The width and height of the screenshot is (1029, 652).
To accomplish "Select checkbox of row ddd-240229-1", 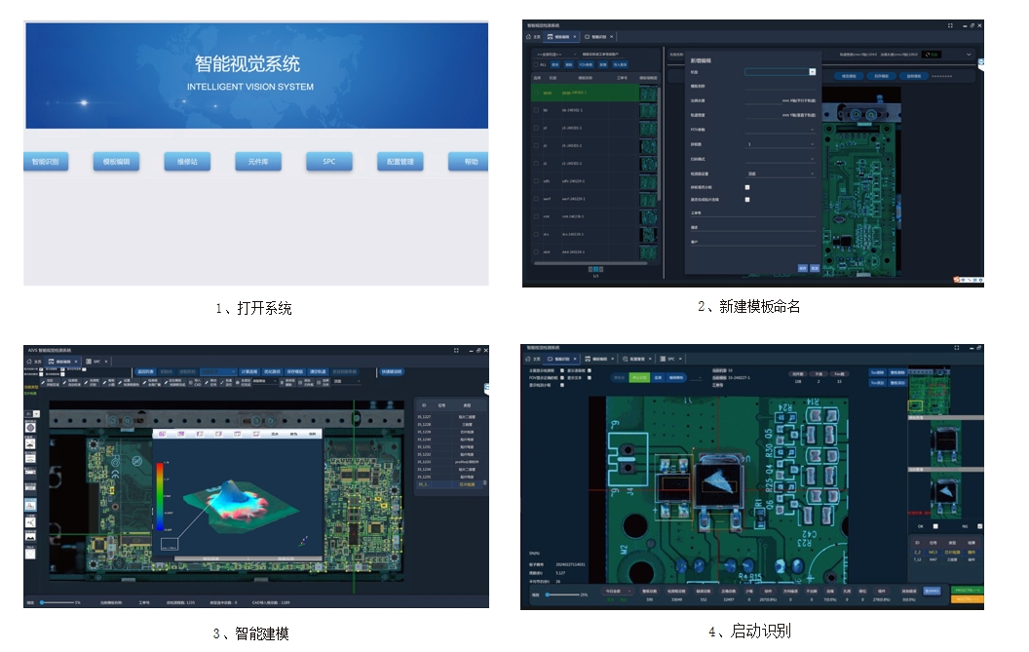I will (536, 252).
